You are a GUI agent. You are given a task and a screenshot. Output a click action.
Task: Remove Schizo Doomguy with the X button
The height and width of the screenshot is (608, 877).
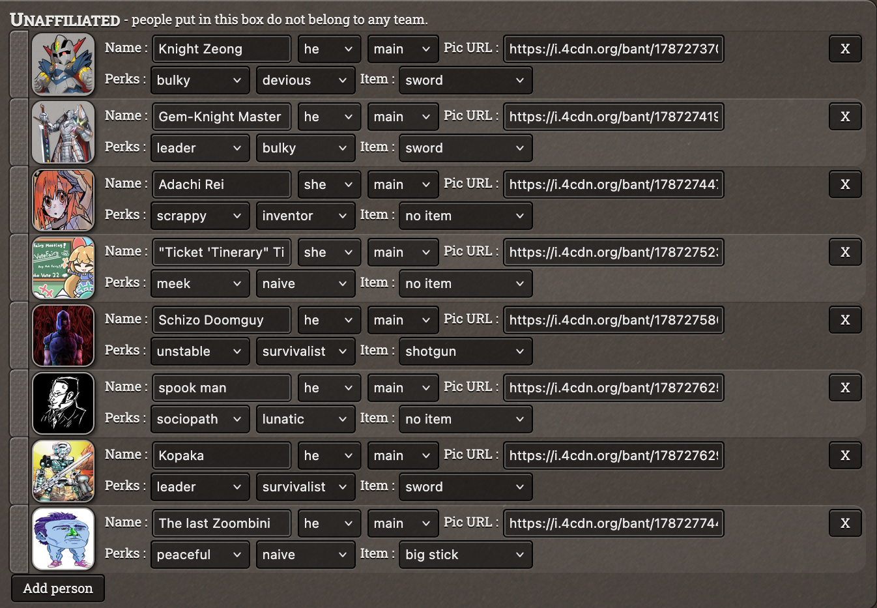[x=845, y=320]
